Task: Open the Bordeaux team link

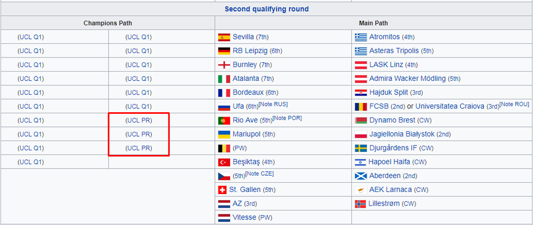Action: pyautogui.click(x=248, y=93)
